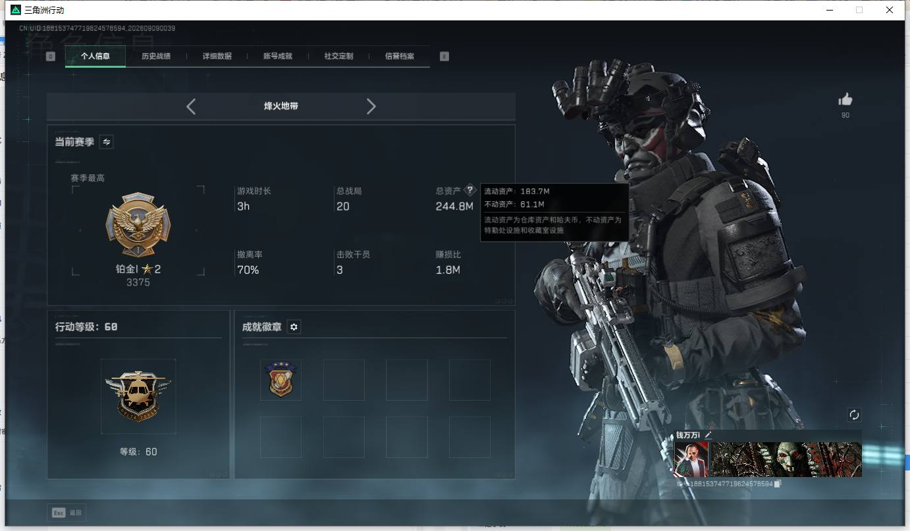910x531 pixels.
Task: Switch to the 历史战绩 tab
Action: tap(156, 56)
